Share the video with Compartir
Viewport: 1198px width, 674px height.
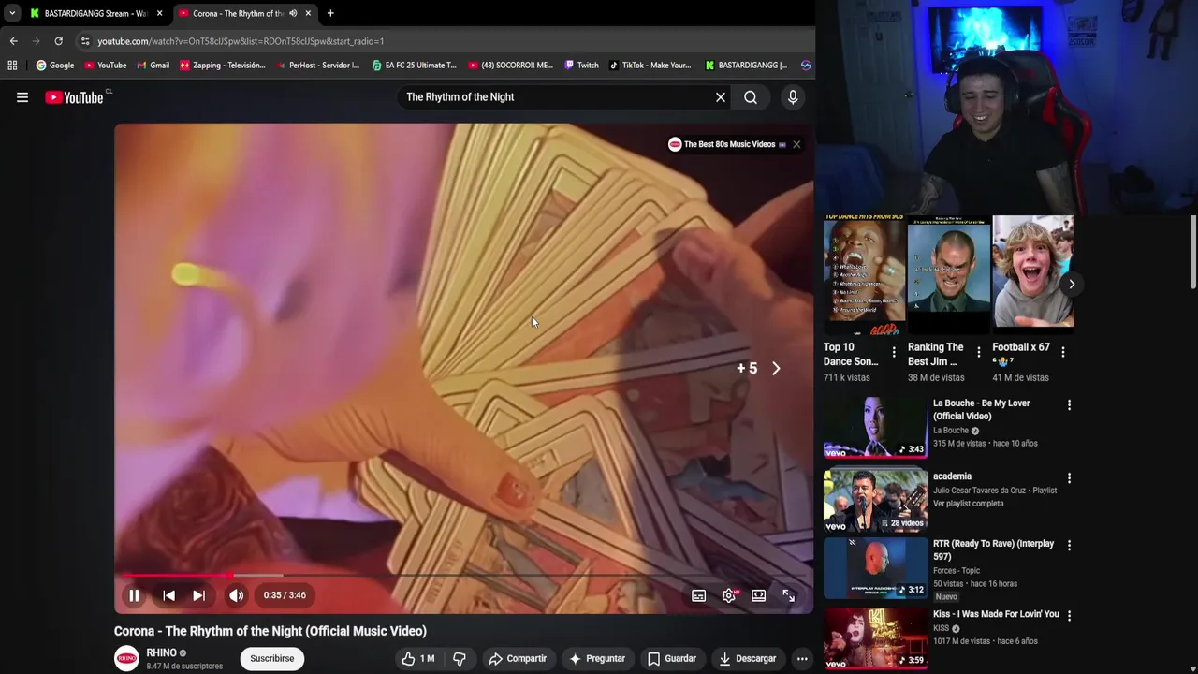coord(518,659)
